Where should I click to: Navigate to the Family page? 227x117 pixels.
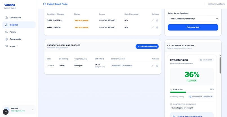19,32
